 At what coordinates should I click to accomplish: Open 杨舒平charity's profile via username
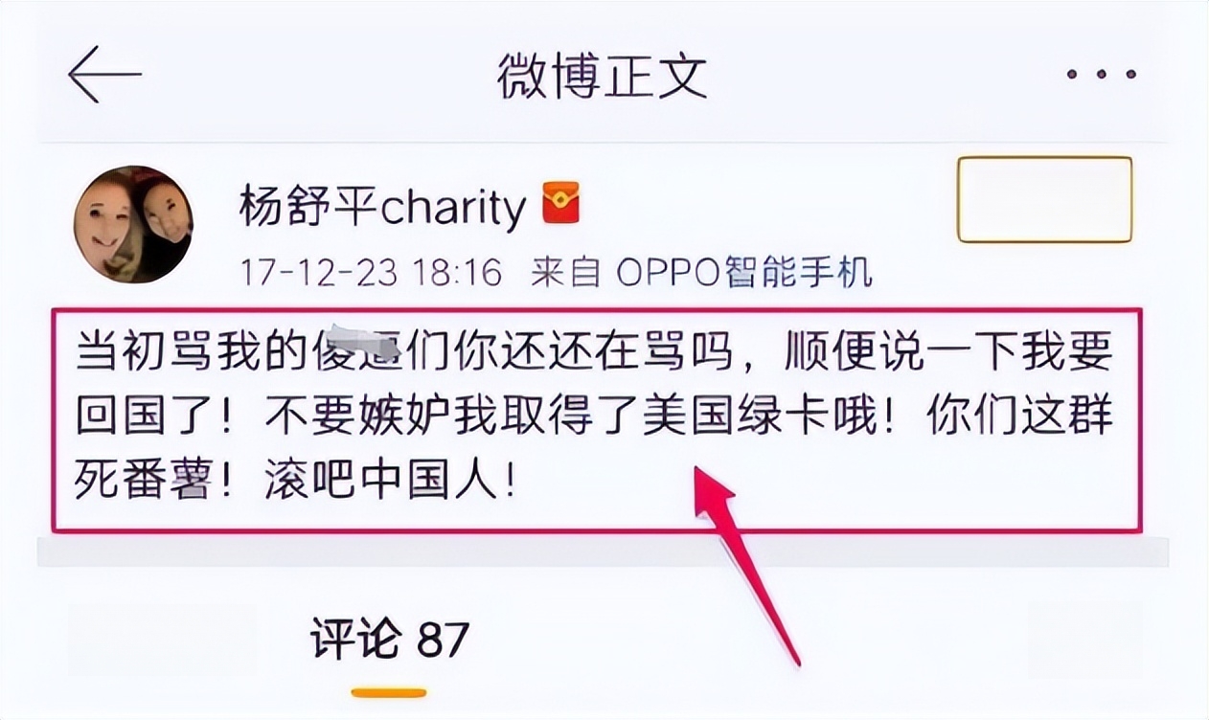point(383,207)
